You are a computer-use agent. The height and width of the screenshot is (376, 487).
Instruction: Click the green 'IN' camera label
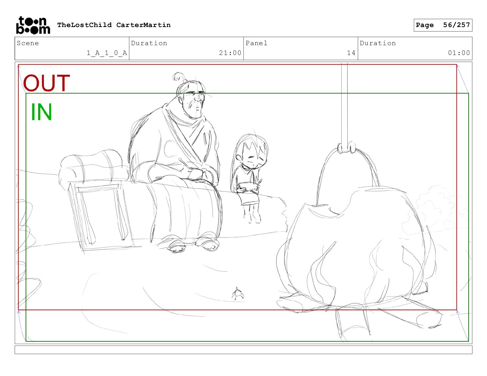tap(42, 112)
